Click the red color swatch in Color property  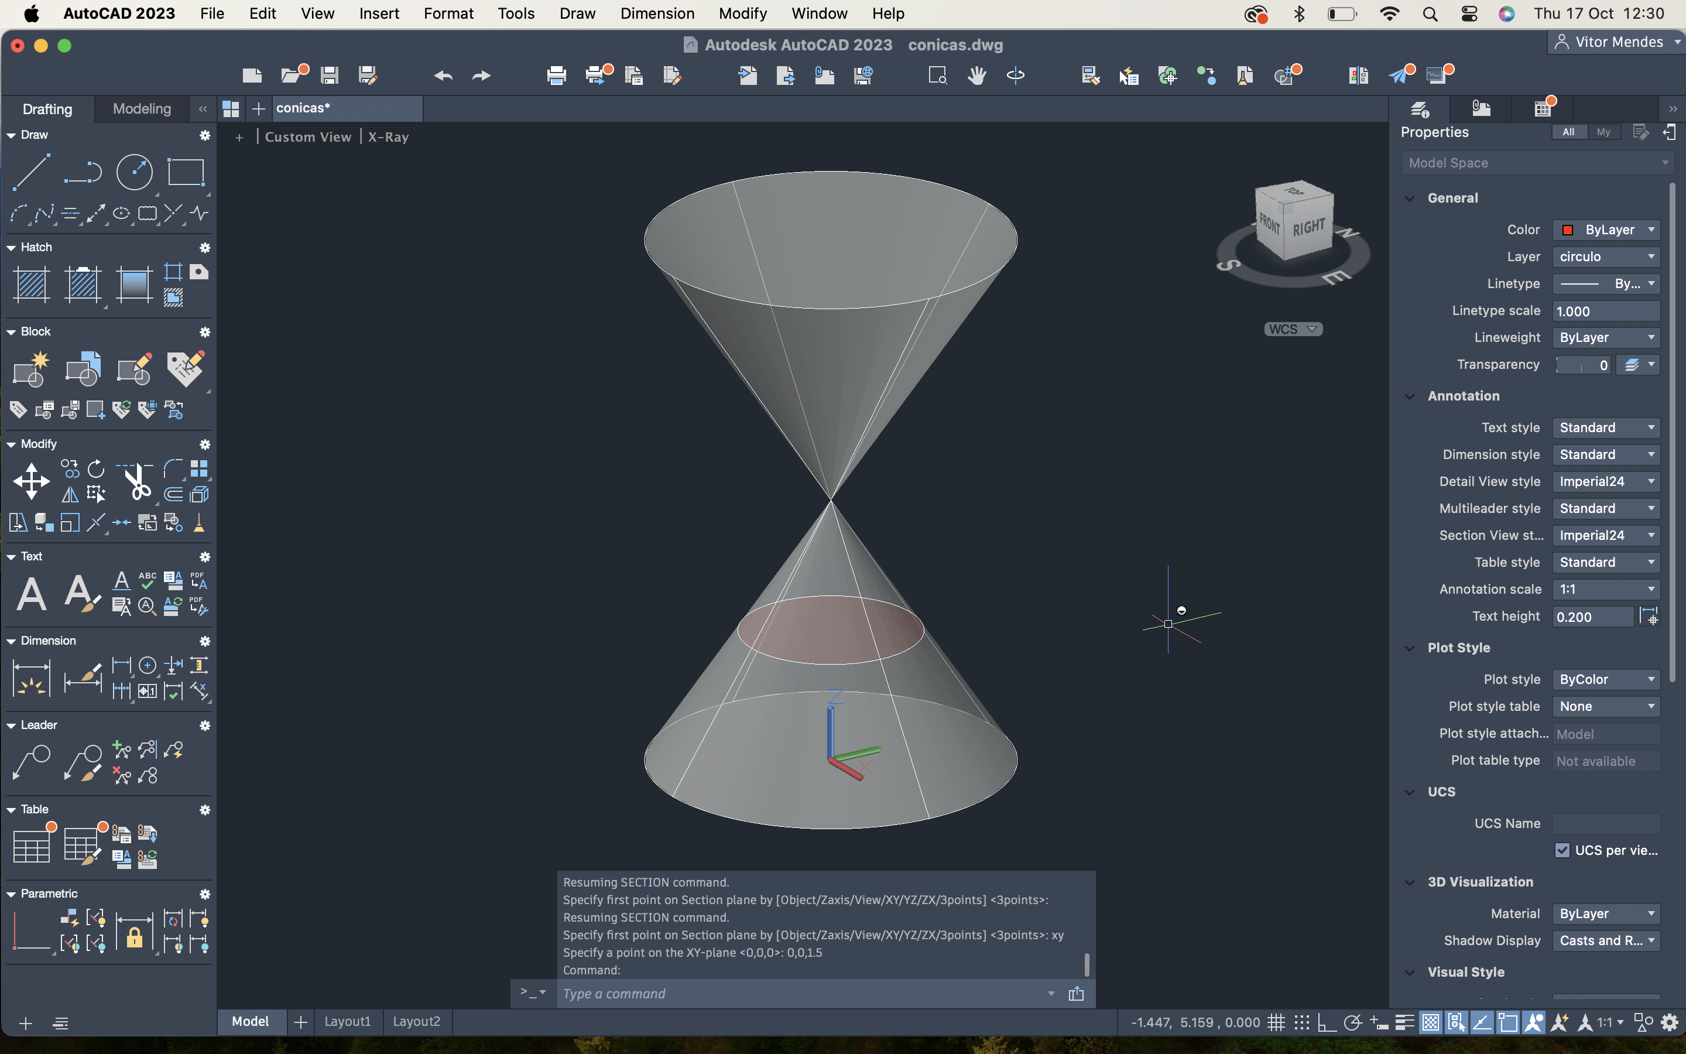pyautogui.click(x=1568, y=230)
